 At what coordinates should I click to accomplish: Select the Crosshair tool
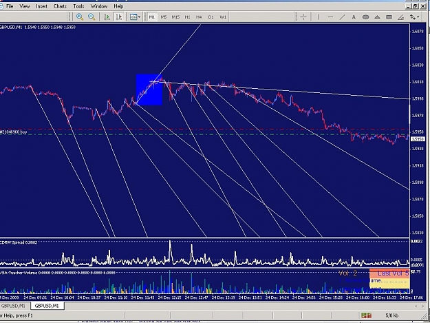(x=303, y=17)
